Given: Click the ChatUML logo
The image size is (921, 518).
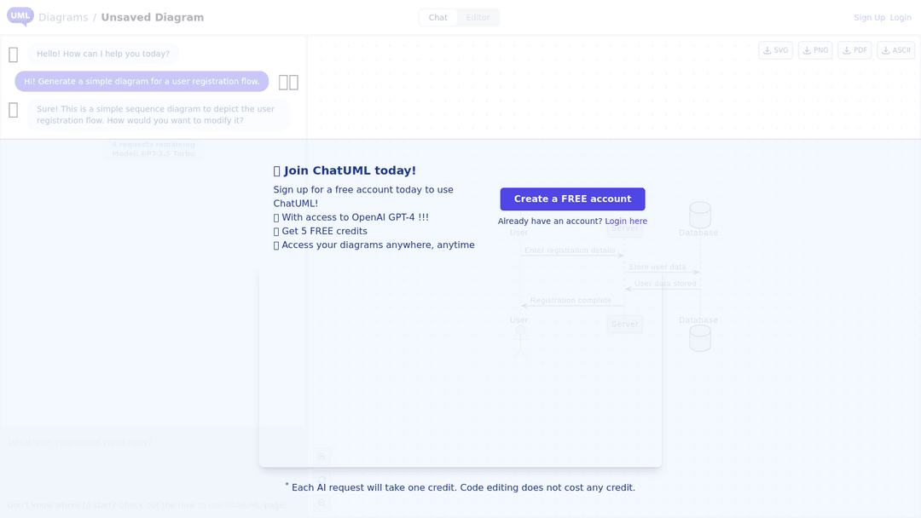Looking at the screenshot, I should coord(19,17).
